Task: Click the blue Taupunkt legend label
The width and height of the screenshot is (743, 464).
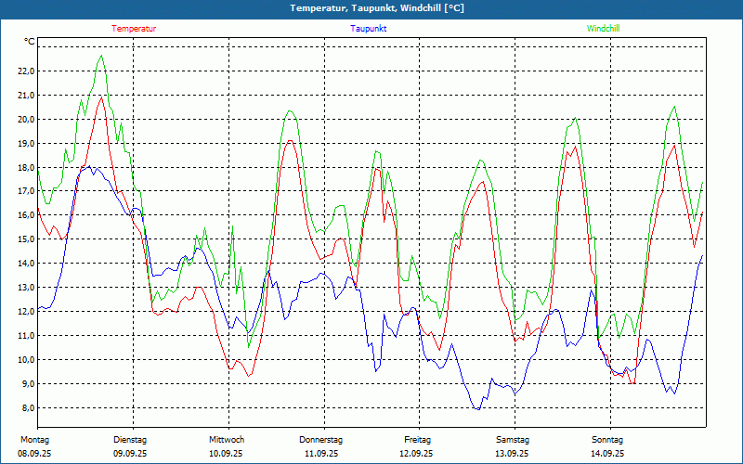Action: (x=368, y=29)
